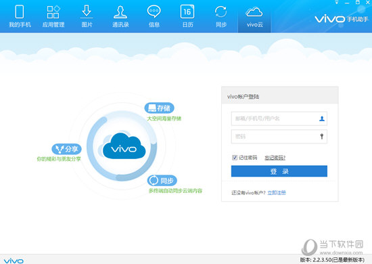Open the 立即注册 register now link

[277, 193]
